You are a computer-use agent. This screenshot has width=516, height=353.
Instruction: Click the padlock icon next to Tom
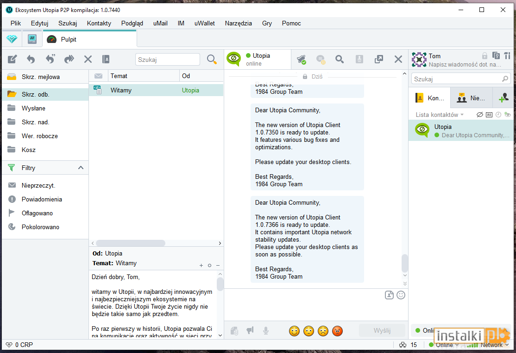click(485, 55)
